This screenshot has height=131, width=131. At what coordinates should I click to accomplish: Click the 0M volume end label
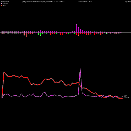coord(125,96)
